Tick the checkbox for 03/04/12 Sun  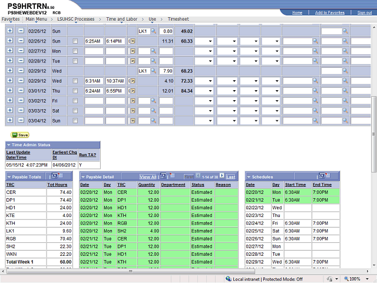(75, 120)
